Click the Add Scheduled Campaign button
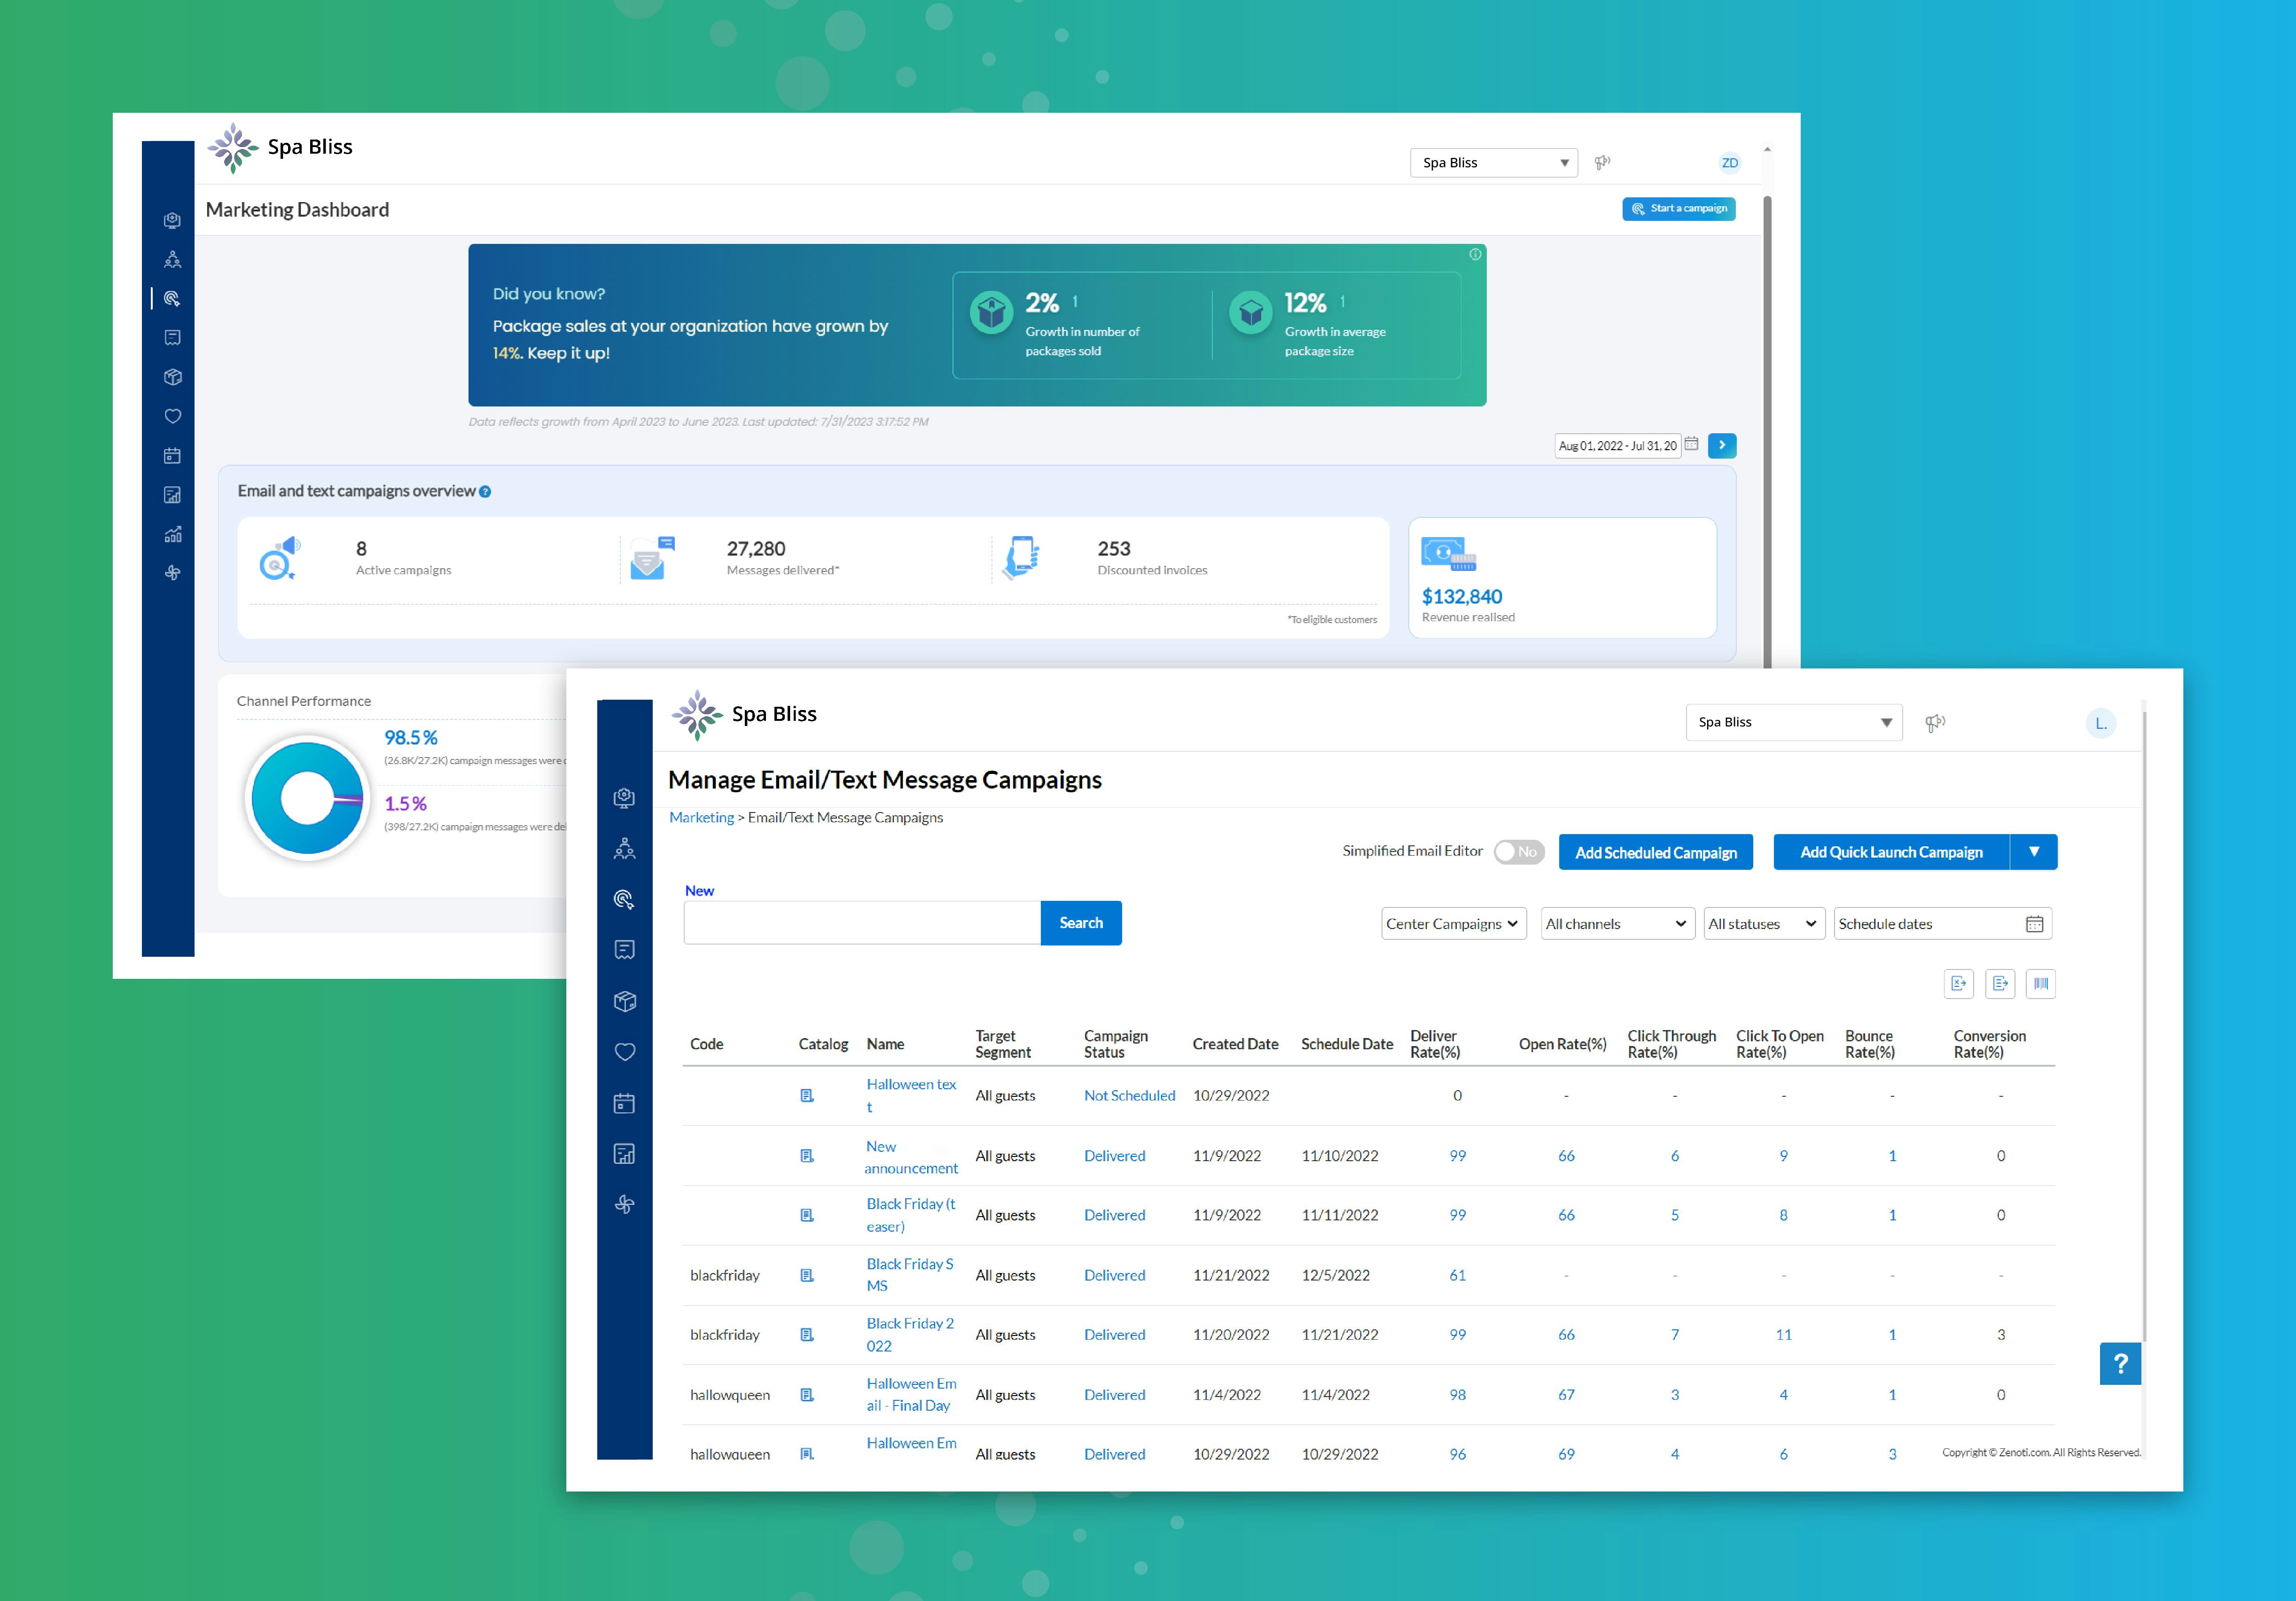This screenshot has width=2296, height=1601. point(1655,852)
